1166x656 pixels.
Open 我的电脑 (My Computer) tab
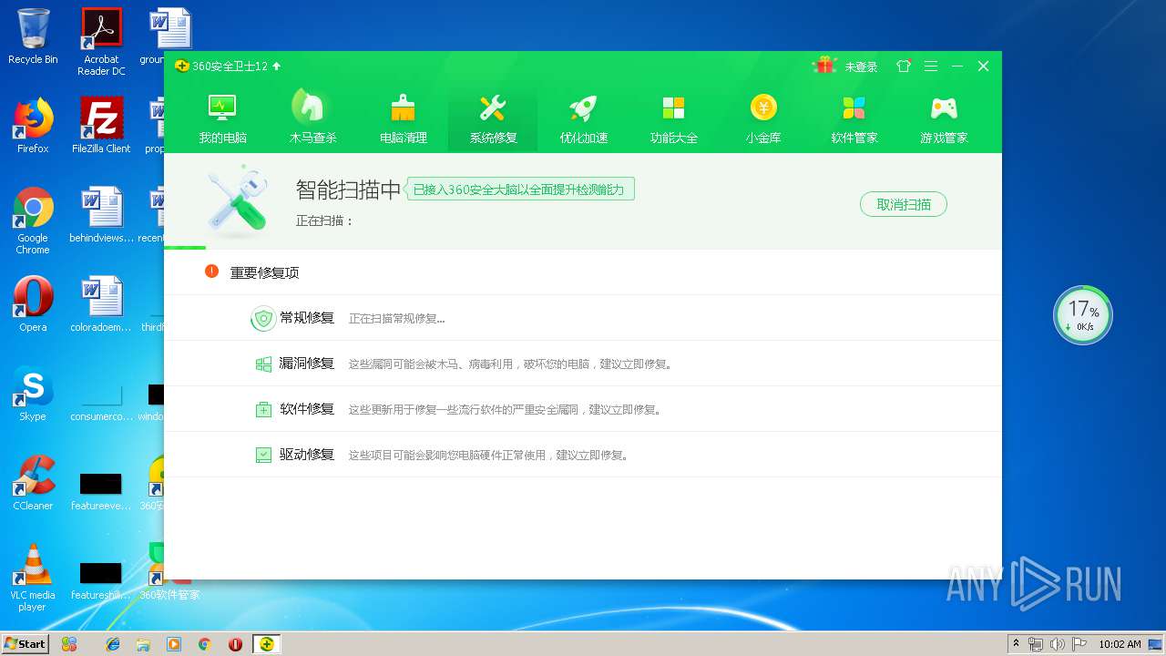click(222, 118)
